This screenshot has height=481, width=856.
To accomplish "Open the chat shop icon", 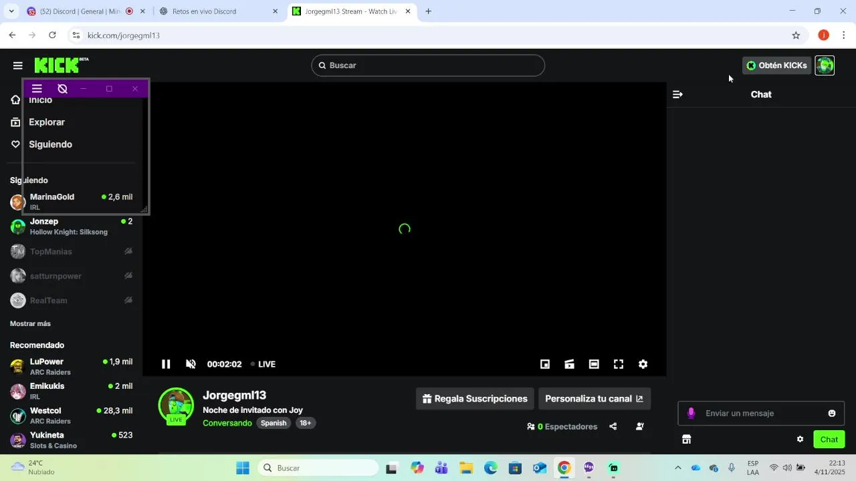I will tap(686, 439).
